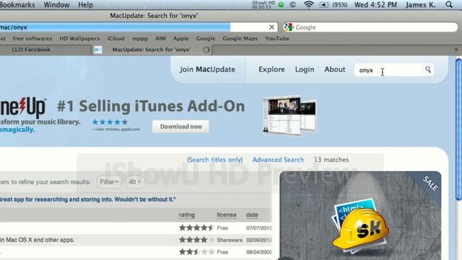Open the loading spinner on MacUpdate tab
This screenshot has height=260, width=462.
[x=206, y=50]
